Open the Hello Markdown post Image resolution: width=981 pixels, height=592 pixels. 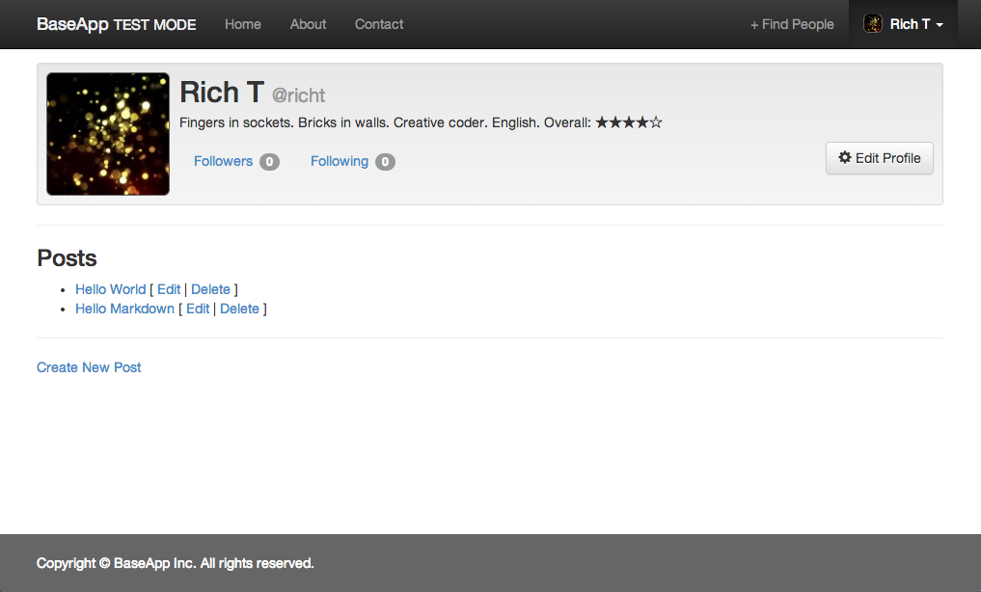[x=124, y=309]
